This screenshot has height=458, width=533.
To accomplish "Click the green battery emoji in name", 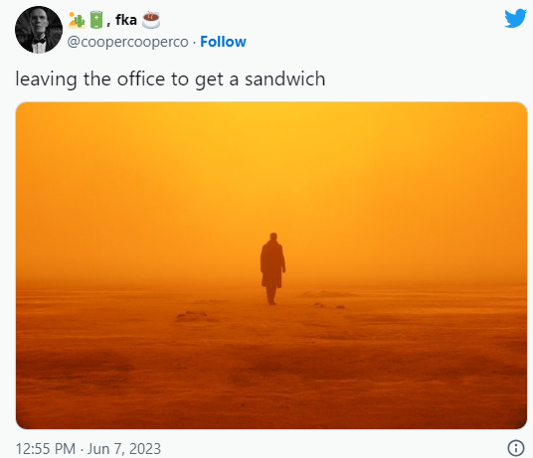I will [x=96, y=20].
